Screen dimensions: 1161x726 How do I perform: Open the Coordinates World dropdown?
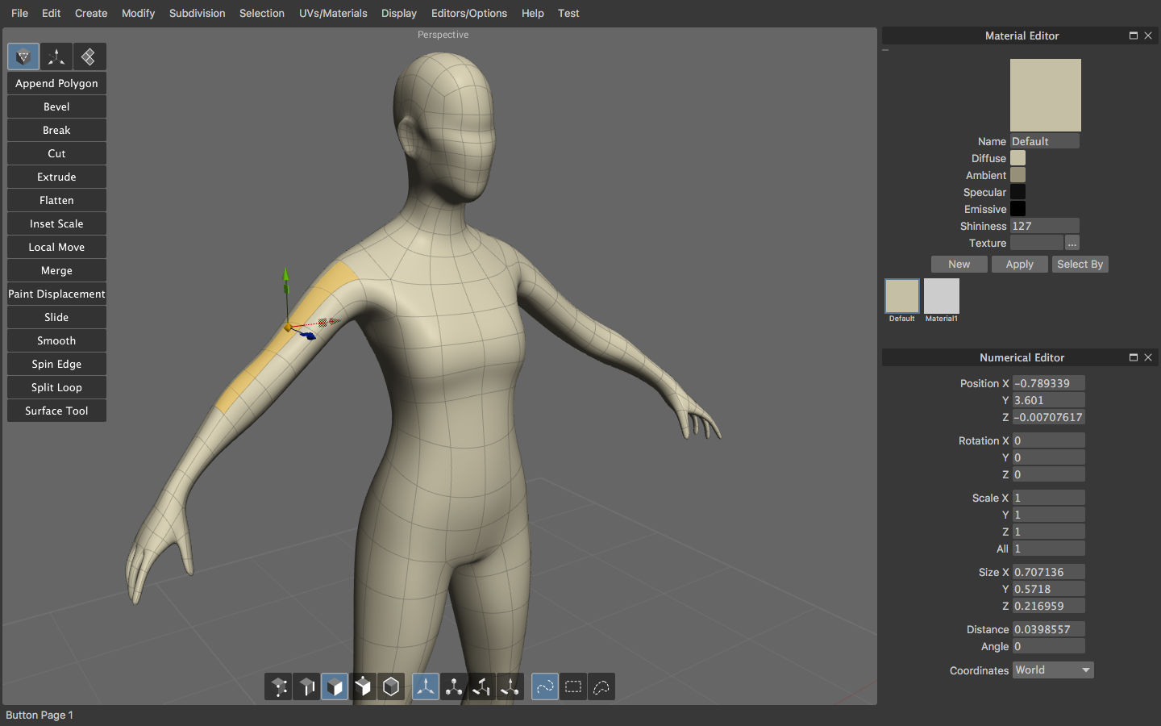pyautogui.click(x=1053, y=670)
